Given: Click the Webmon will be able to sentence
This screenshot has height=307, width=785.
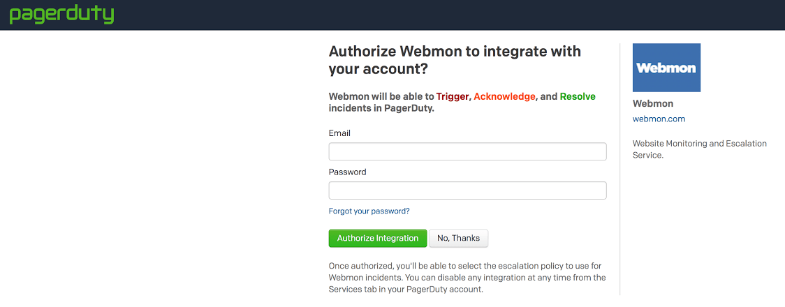Looking at the screenshot, I should click(x=381, y=96).
